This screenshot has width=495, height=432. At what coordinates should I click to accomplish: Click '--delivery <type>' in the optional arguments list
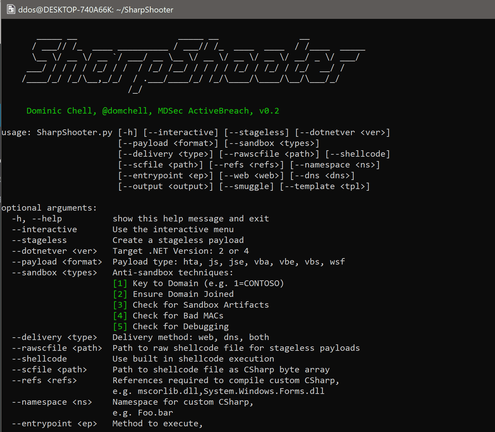(55, 337)
